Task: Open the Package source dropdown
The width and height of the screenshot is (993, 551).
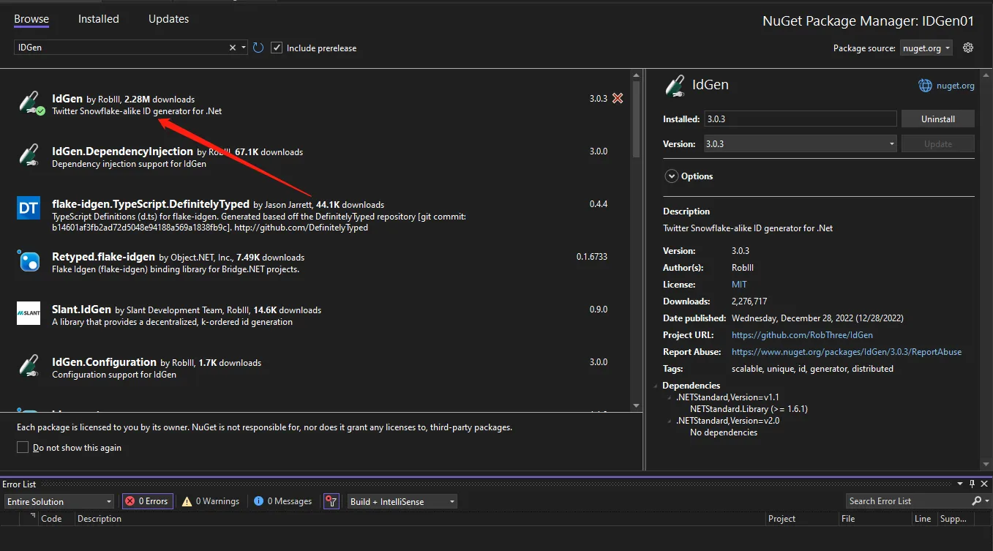Action: pos(926,48)
